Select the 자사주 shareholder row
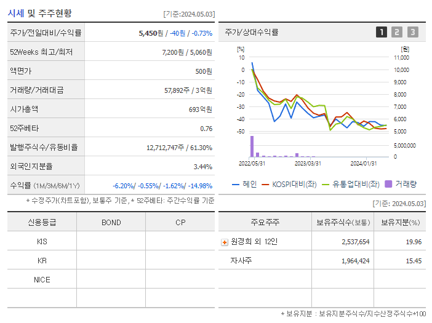Image resolution: width=432 pixels, height=323 pixels. tap(322, 260)
